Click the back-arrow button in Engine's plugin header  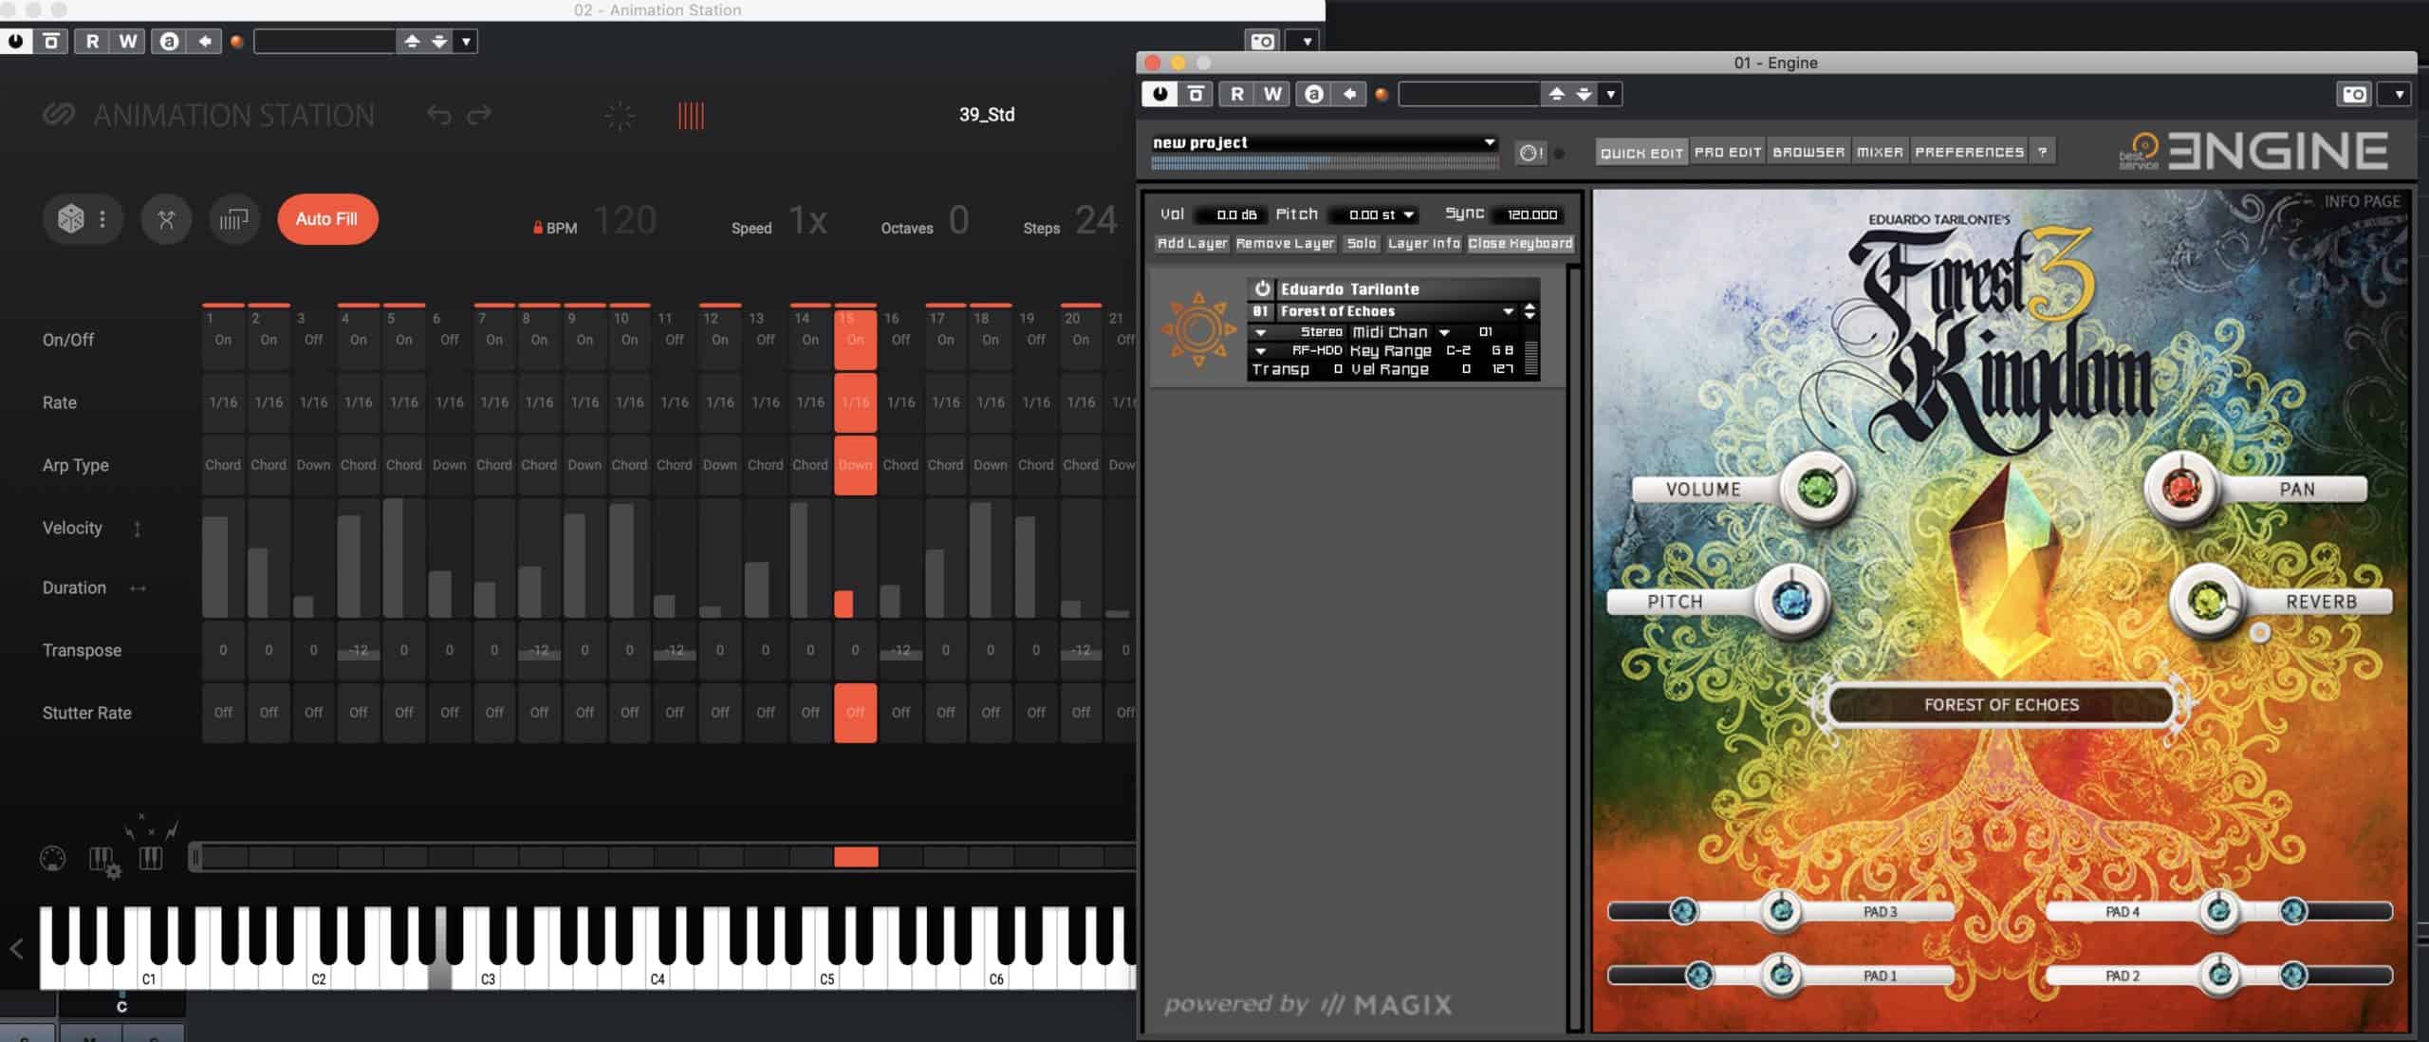click(x=1349, y=93)
